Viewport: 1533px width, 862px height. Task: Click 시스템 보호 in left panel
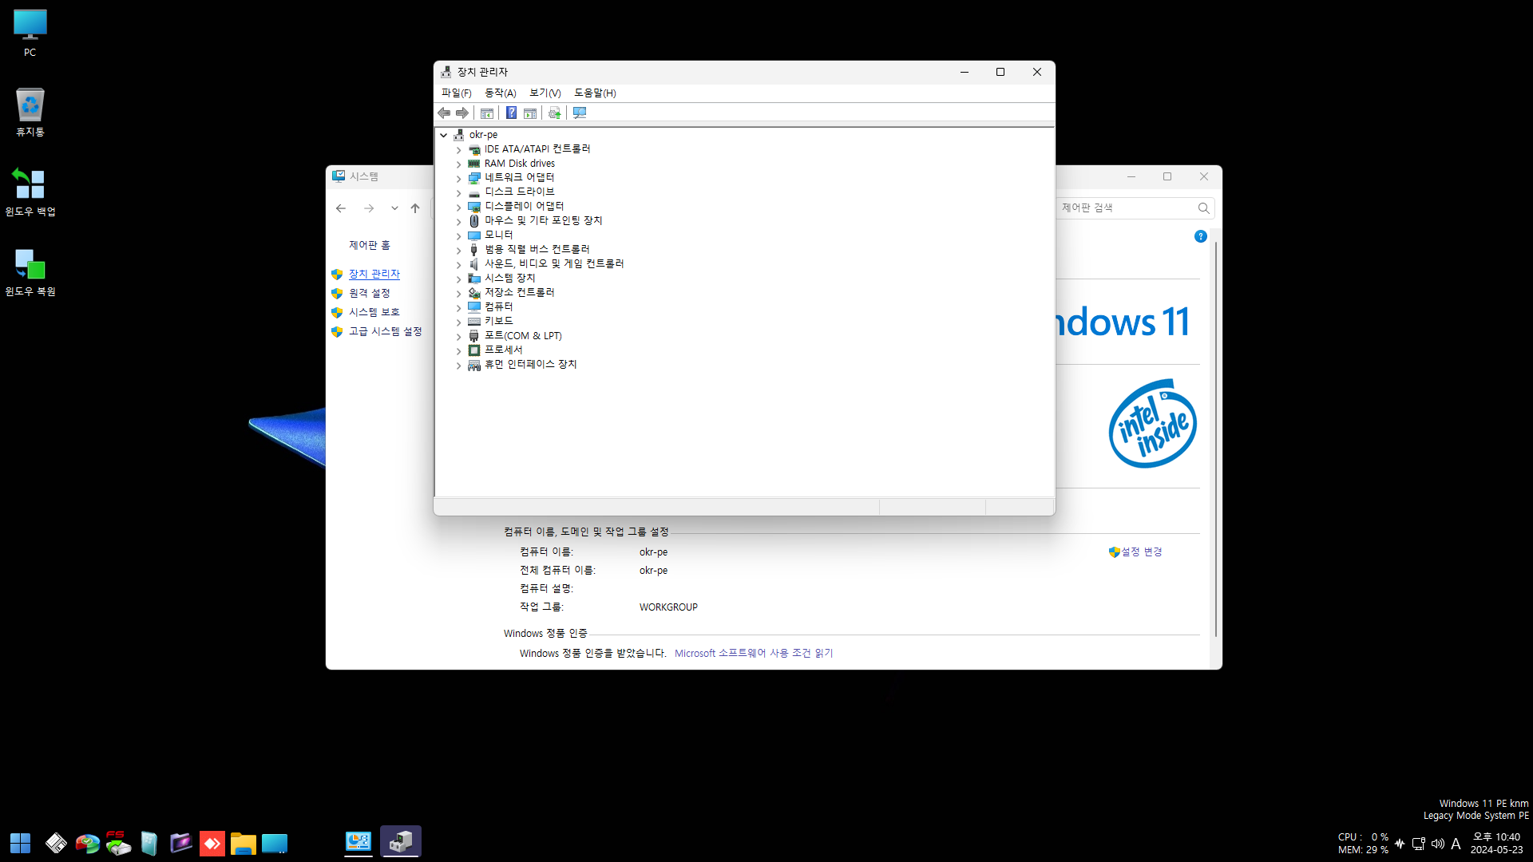374,311
